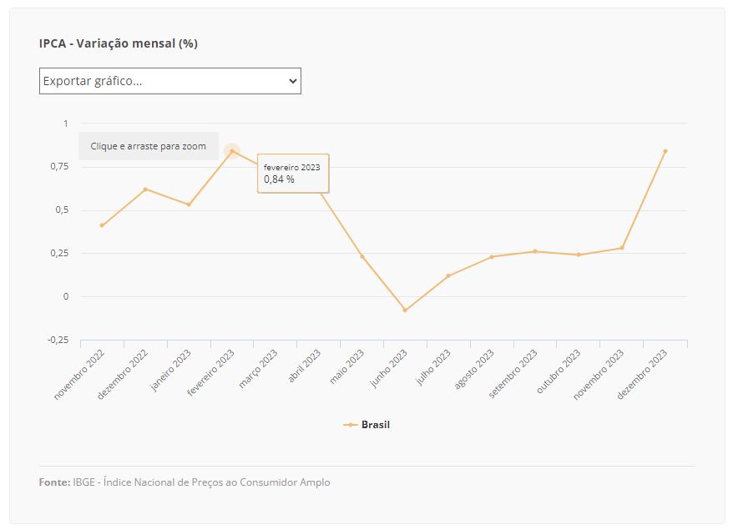The image size is (733, 530).
Task: Select the outubro 2023 data point
Action: [579, 255]
